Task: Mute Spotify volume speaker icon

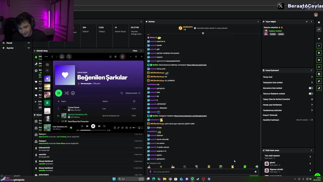Action: tap(130, 128)
